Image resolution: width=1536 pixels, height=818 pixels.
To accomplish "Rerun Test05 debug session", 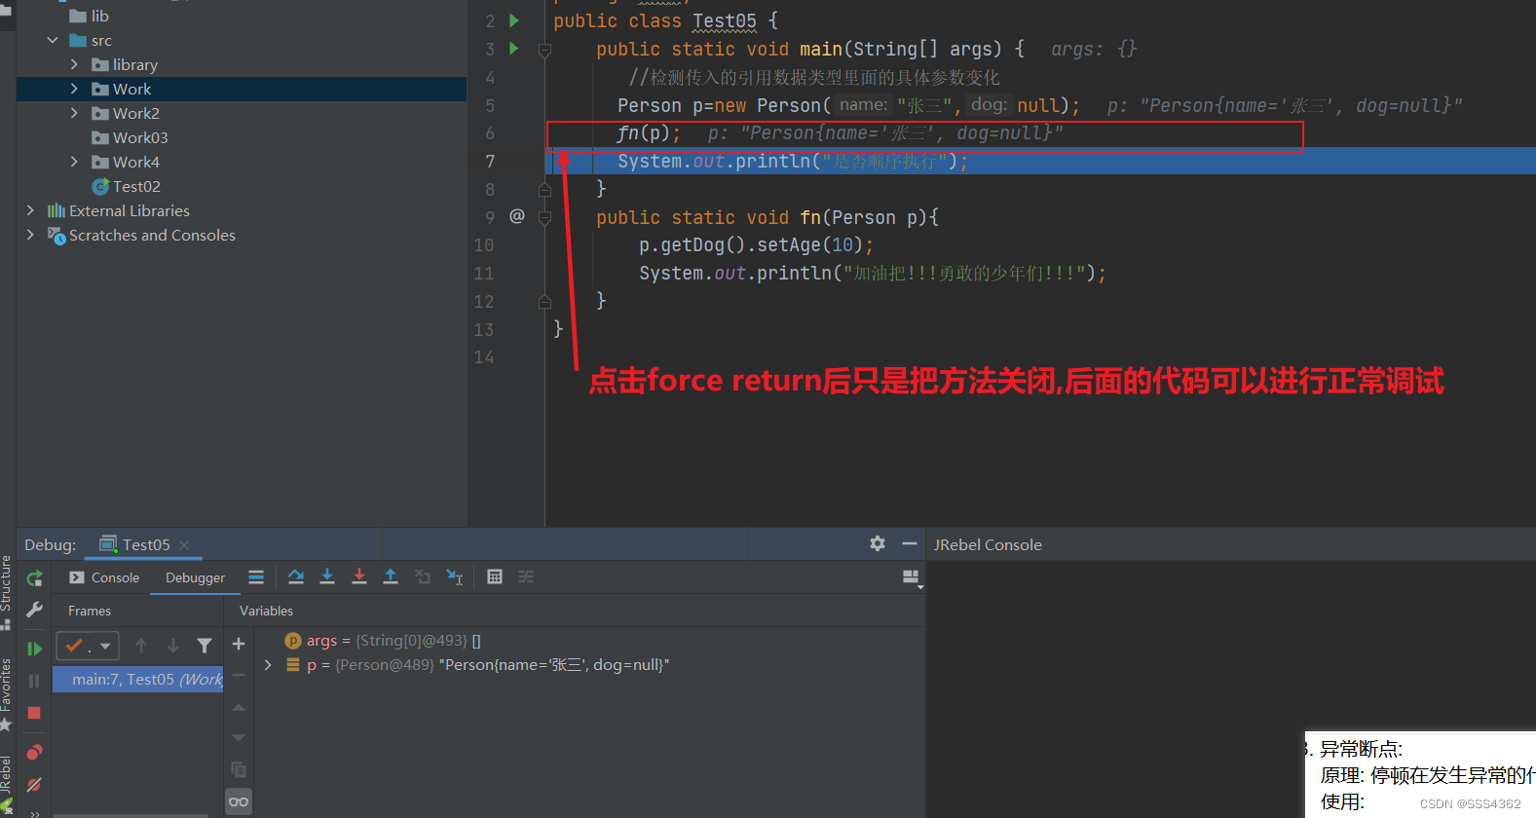I will tap(34, 578).
